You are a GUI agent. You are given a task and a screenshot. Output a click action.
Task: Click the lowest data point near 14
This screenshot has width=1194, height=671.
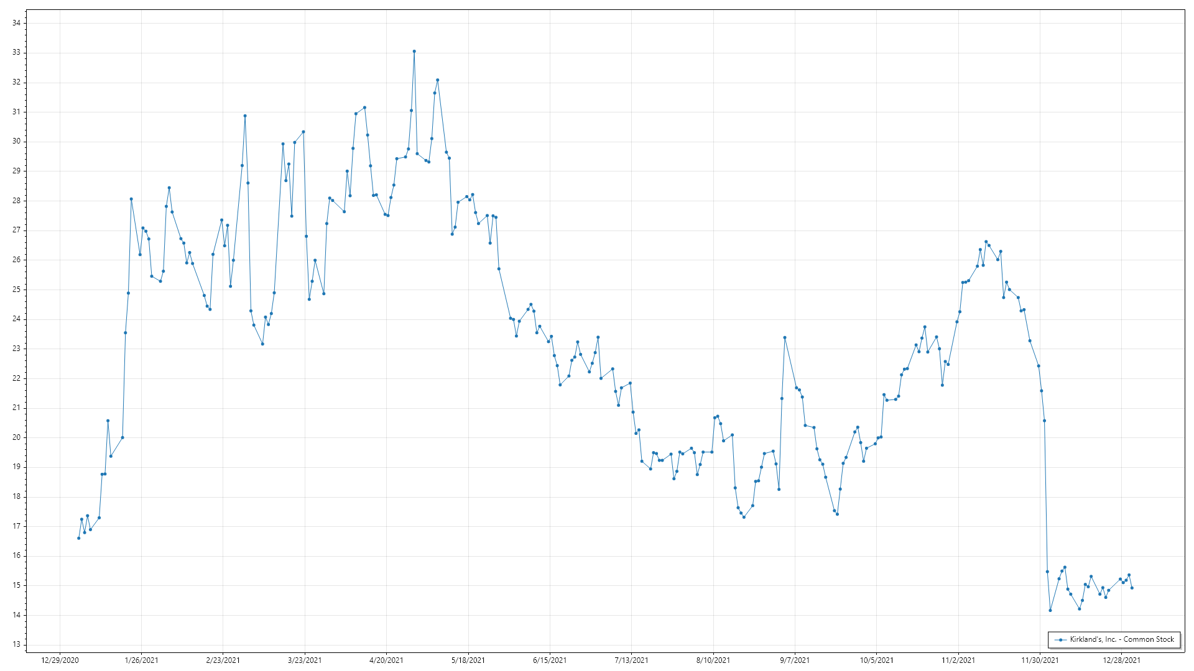(1050, 610)
